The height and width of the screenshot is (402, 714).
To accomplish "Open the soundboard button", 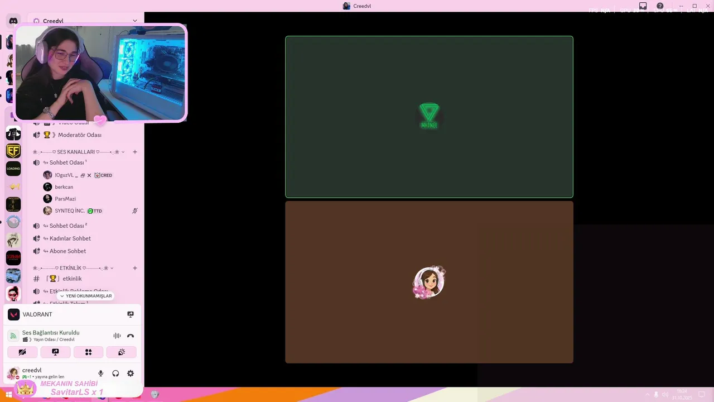I will pos(122,352).
